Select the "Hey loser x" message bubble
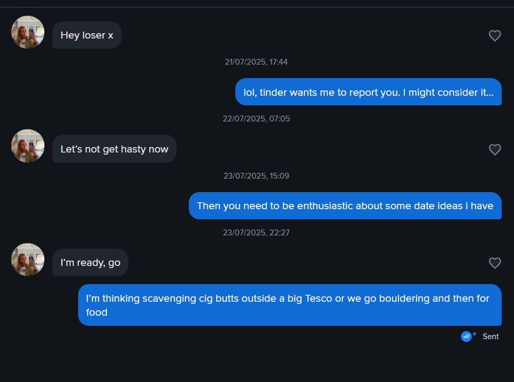The height and width of the screenshot is (382, 514). (x=87, y=35)
